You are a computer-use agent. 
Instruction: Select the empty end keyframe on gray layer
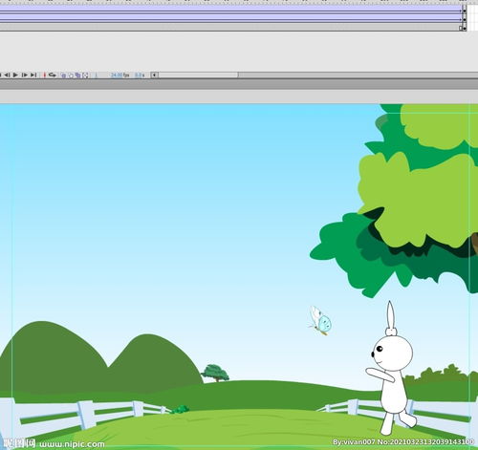(461, 28)
